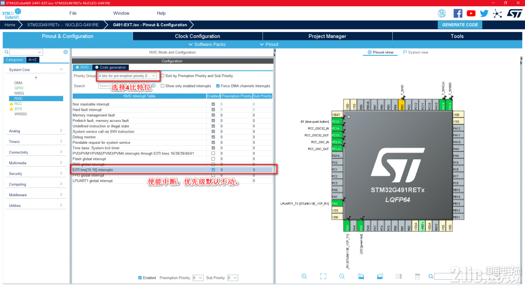Toggle vertical split view icon

click(399, 276)
